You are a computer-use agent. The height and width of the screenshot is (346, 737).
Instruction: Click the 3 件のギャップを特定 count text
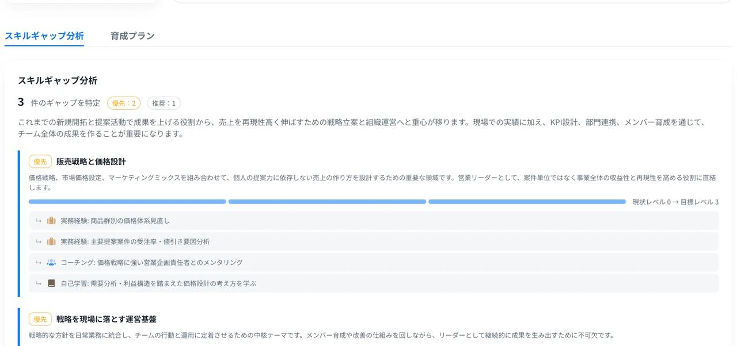point(59,103)
